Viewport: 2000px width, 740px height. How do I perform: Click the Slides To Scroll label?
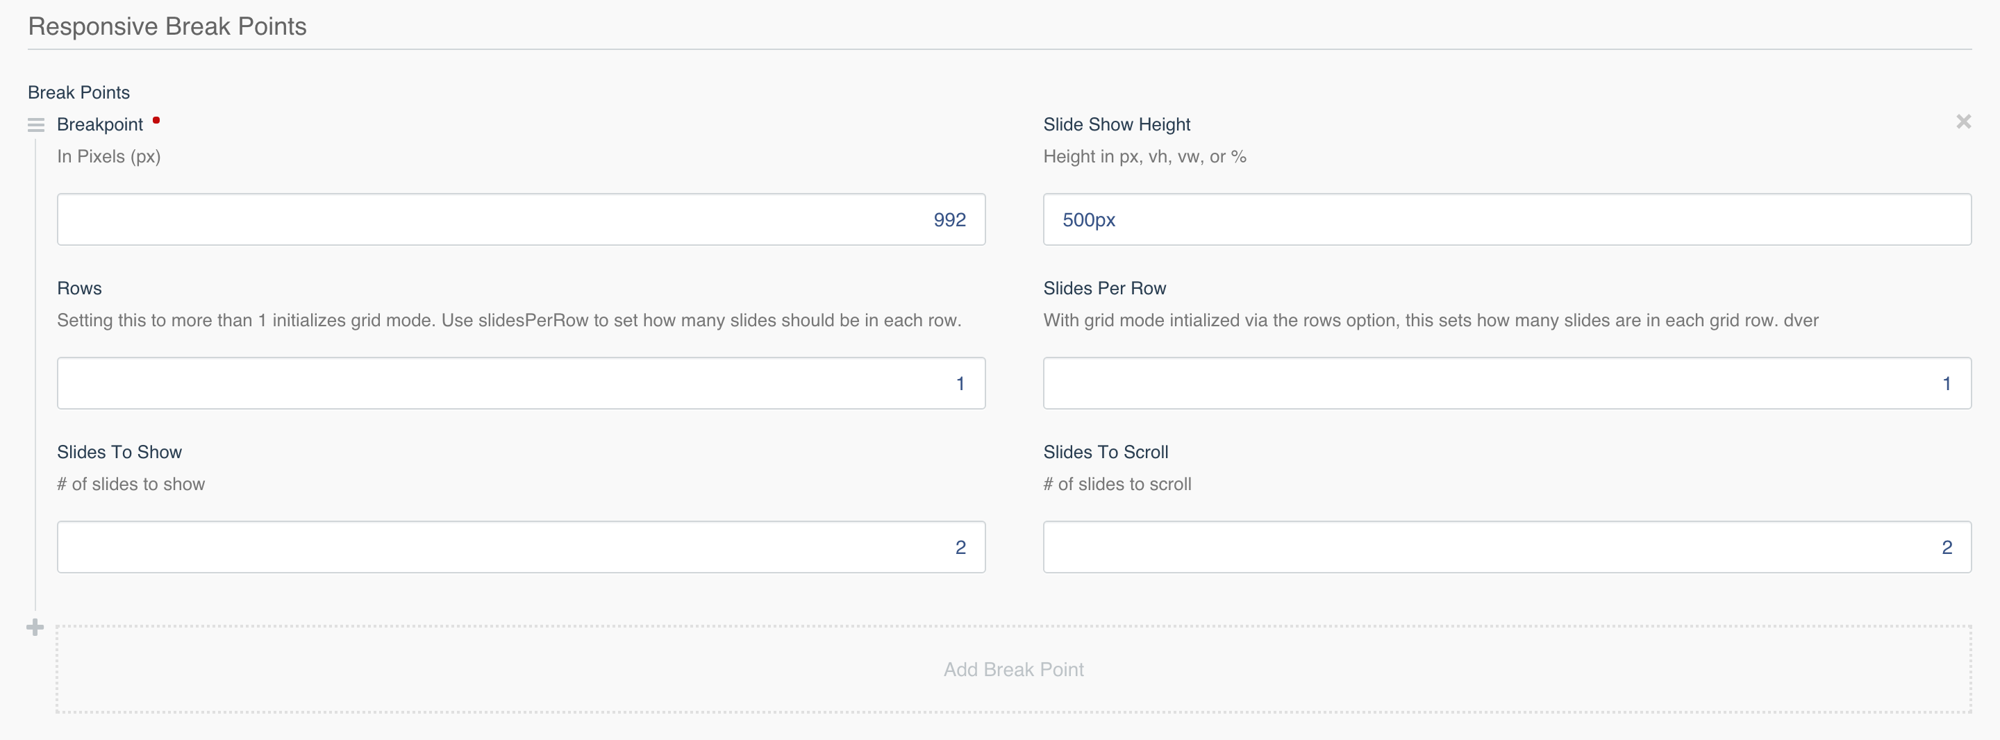pyautogui.click(x=1106, y=452)
